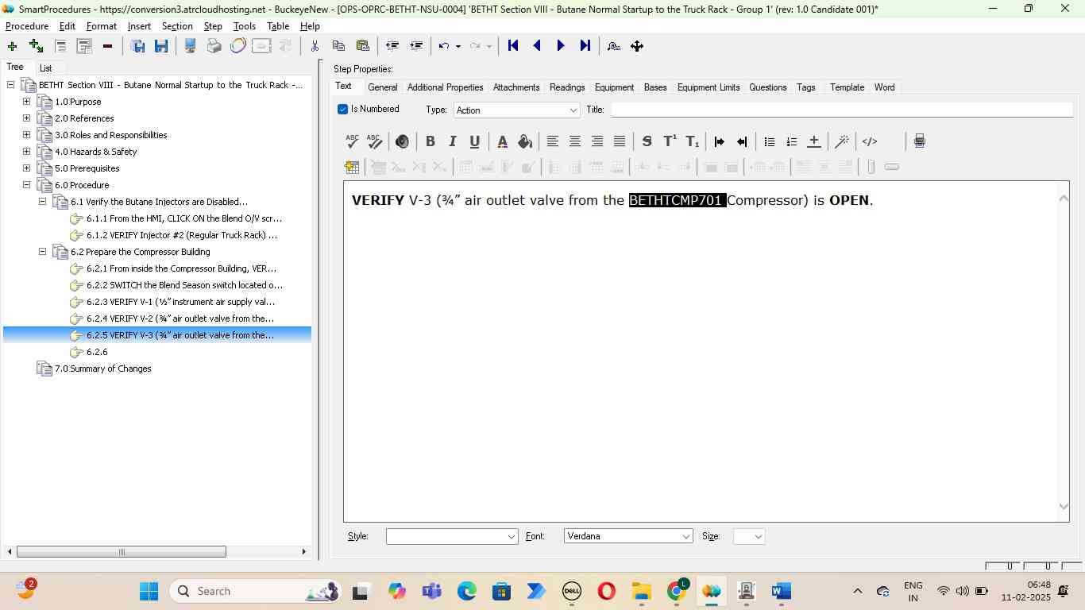Apply superscript formatting
1085x610 pixels.
coord(670,141)
